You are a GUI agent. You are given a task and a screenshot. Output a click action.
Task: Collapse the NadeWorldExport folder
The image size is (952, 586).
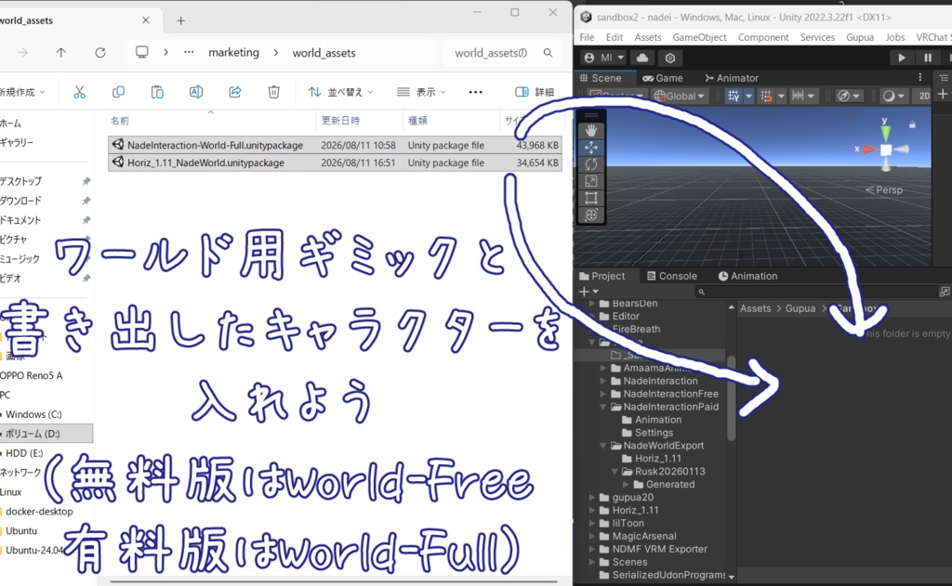click(602, 445)
